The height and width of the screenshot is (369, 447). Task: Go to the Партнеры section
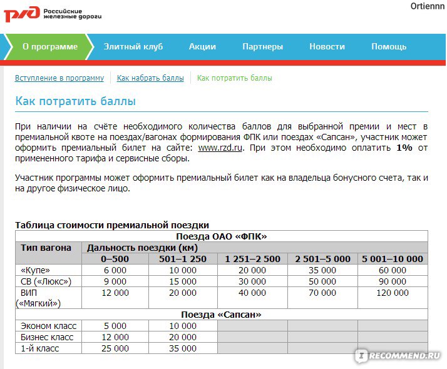coord(262,46)
